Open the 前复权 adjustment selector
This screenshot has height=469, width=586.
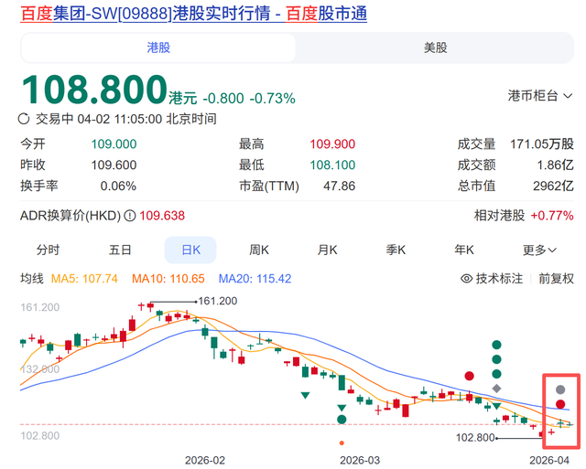click(x=556, y=278)
